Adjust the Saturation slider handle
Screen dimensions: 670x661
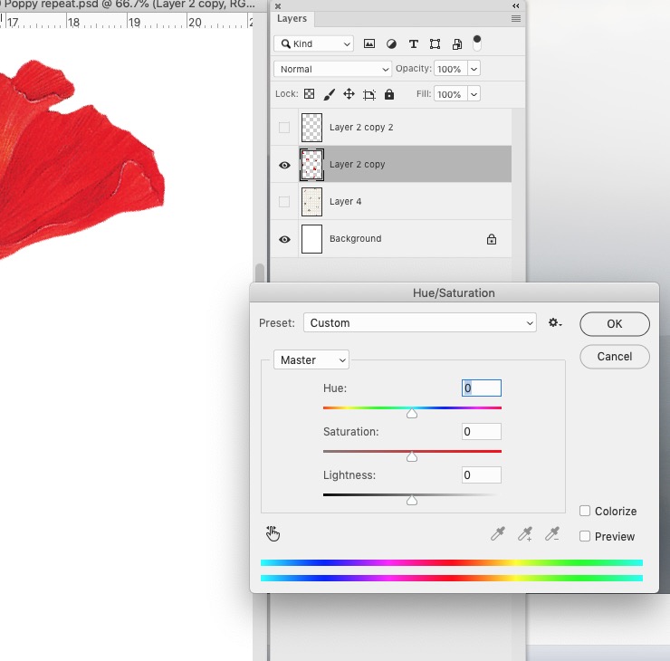411,456
